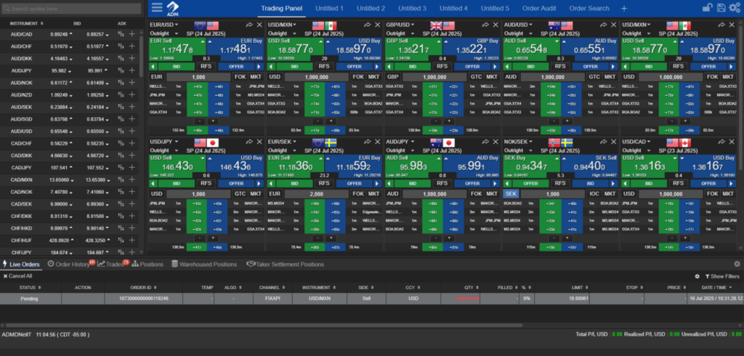Viewport: 744px width, 356px height.
Task: Click the pop-out arrow on GBP/USD tile
Action: (485, 25)
